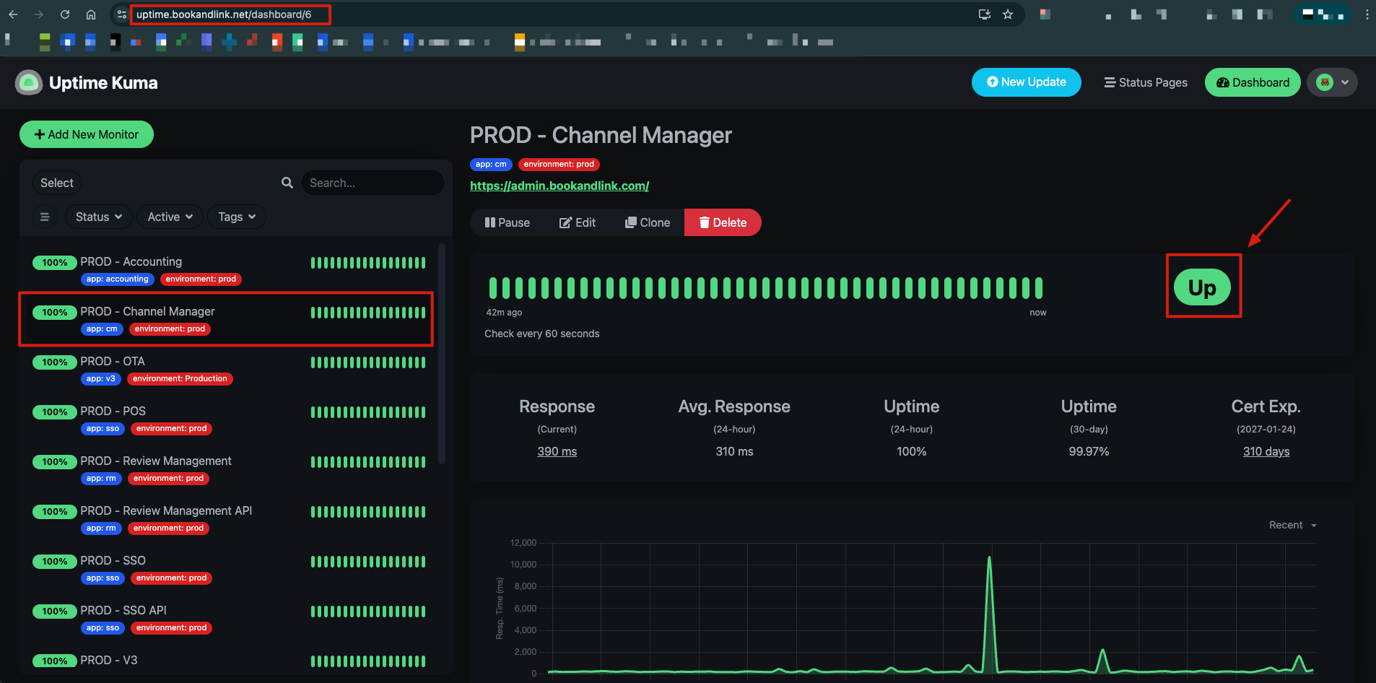Screen dimensions: 1376x683
Task: Click the browser address bar URL
Action: click(x=224, y=14)
